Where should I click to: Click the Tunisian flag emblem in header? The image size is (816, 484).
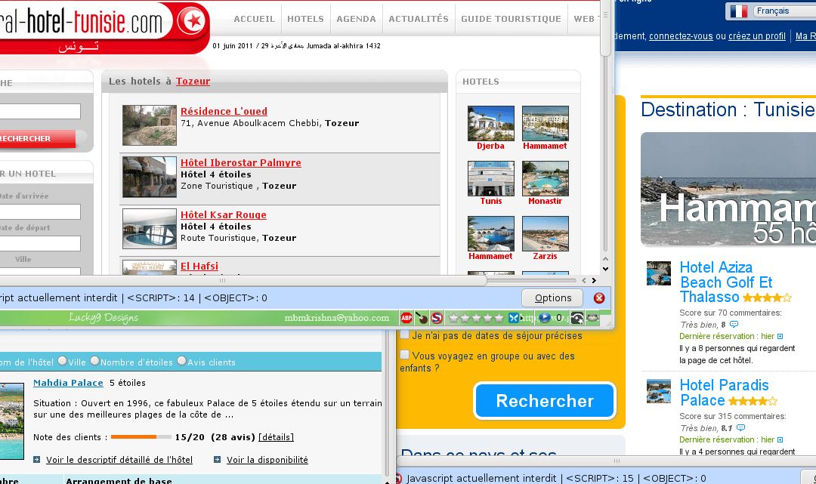pos(193,20)
